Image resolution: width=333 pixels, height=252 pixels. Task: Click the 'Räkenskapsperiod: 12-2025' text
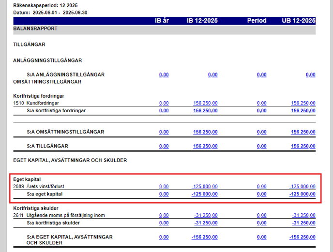click(x=45, y=5)
